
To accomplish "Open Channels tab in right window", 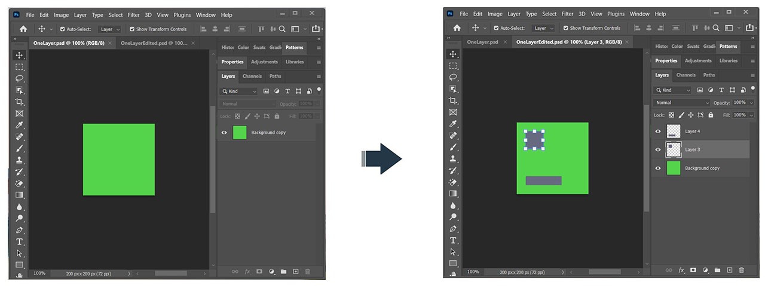I will [x=686, y=75].
